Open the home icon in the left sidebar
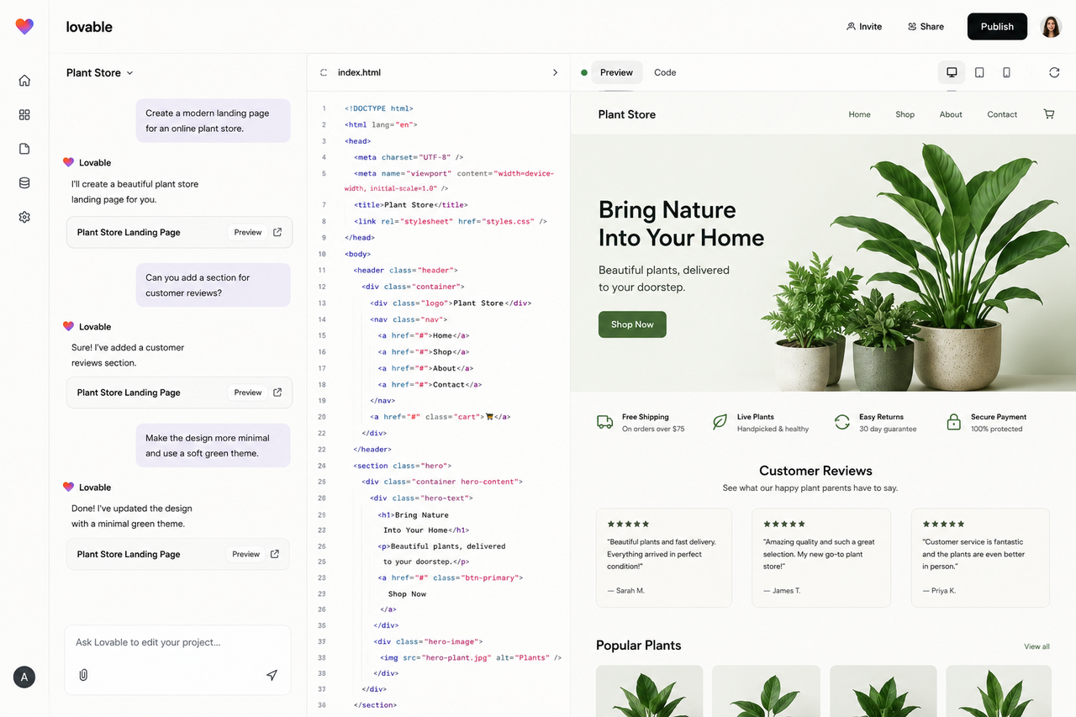This screenshot has width=1076, height=717. 24,81
